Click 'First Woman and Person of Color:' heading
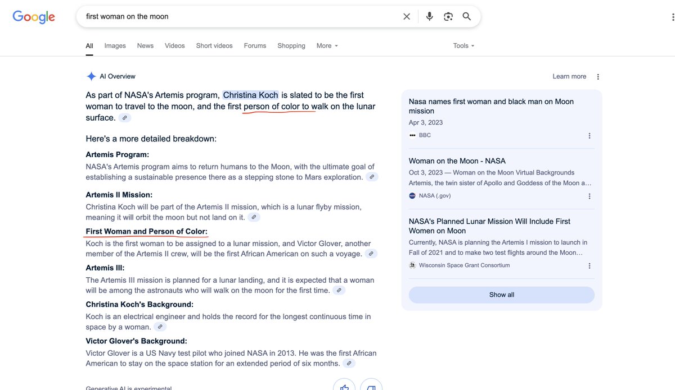675x390 pixels. [147, 232]
